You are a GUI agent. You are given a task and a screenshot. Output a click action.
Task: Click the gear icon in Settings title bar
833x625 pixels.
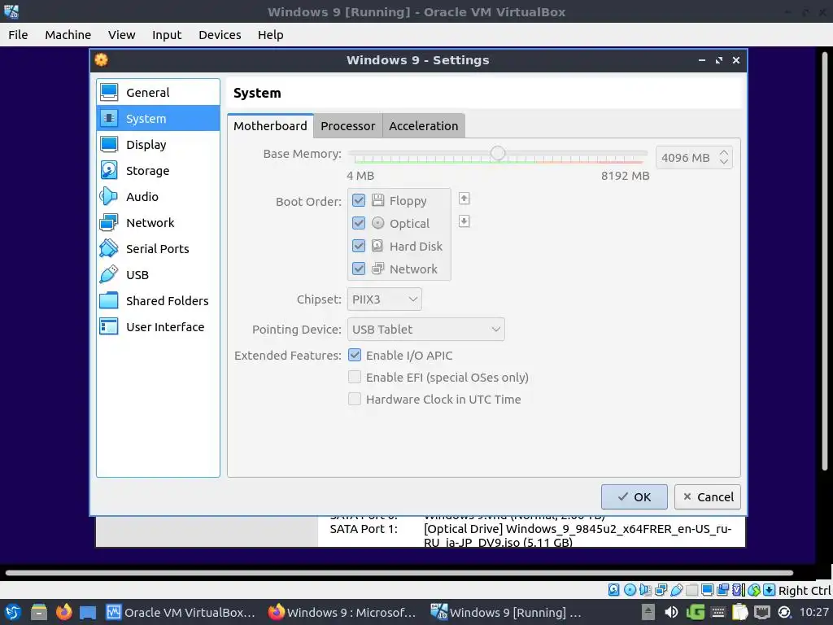(102, 60)
